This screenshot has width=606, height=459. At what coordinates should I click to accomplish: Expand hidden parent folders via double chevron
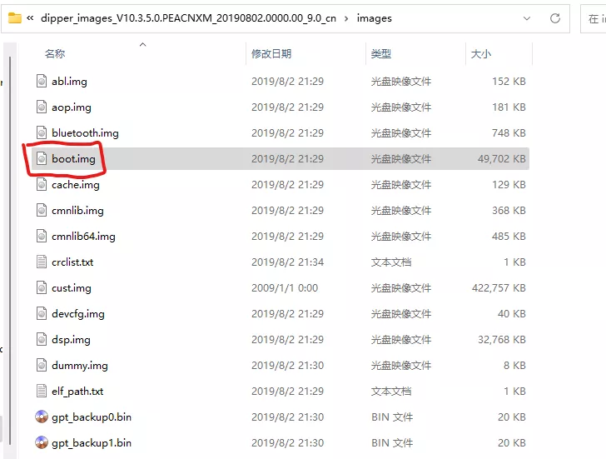[x=31, y=17]
